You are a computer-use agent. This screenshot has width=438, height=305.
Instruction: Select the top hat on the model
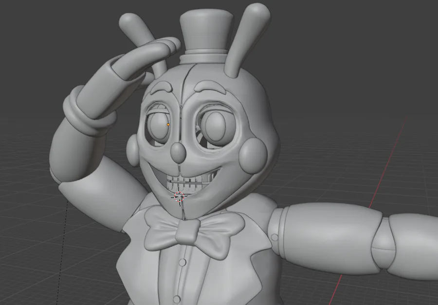point(207,36)
